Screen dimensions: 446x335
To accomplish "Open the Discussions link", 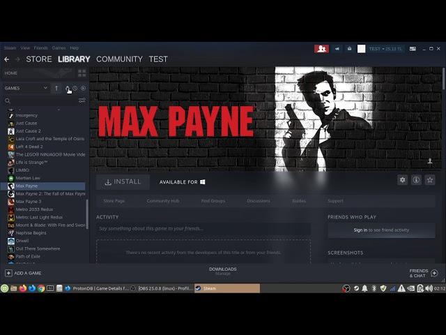I will pyautogui.click(x=259, y=201).
